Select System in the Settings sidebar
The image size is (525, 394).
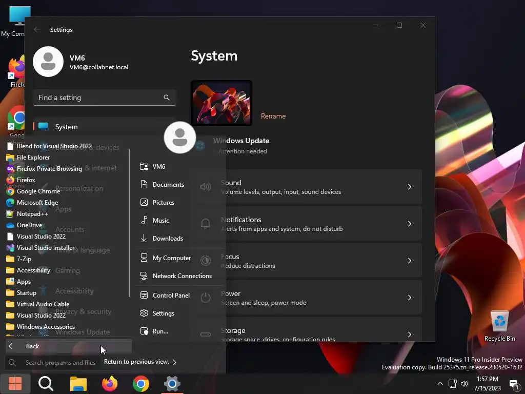pos(104,127)
